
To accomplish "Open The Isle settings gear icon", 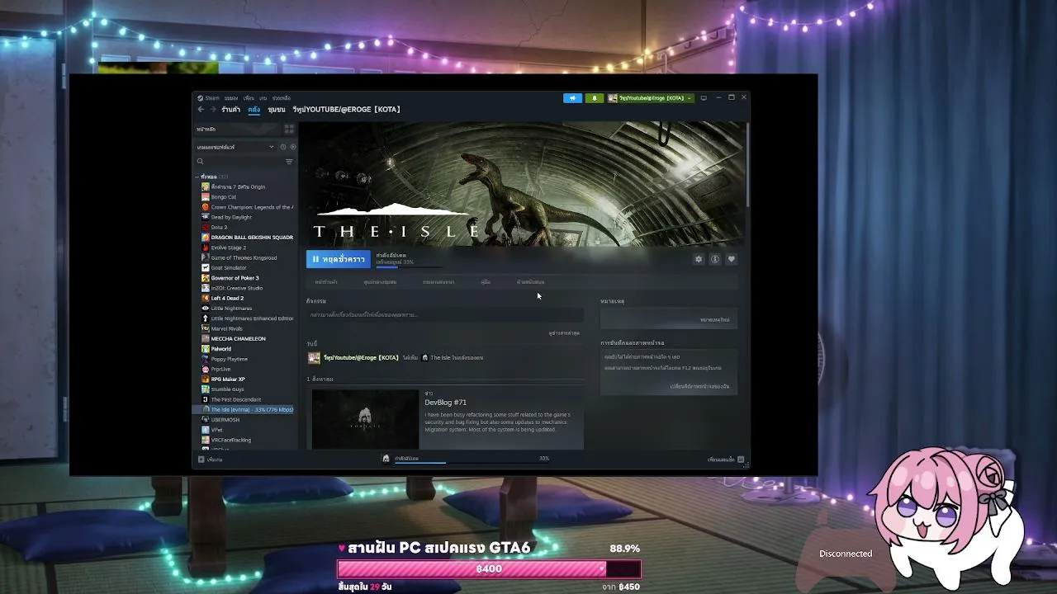I will (x=699, y=259).
